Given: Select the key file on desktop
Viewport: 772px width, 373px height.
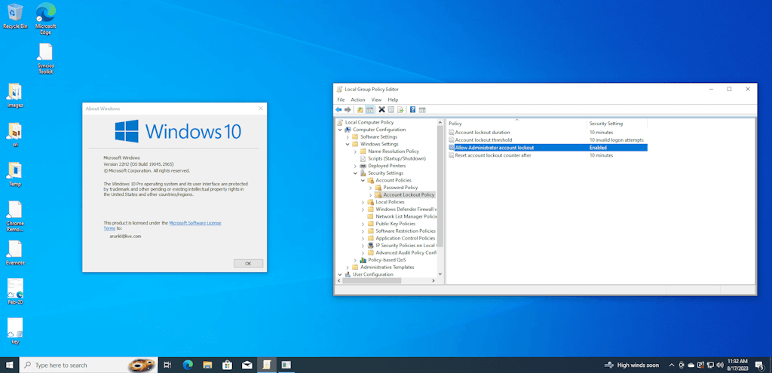Looking at the screenshot, I should (15, 331).
